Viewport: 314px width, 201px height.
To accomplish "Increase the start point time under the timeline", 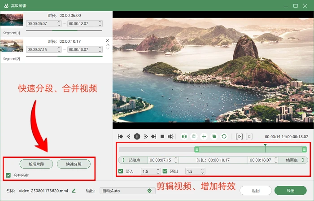I will pos(176,158).
